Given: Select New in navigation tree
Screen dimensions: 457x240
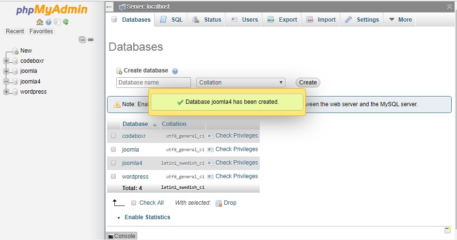Looking at the screenshot, I should (x=26, y=51).
